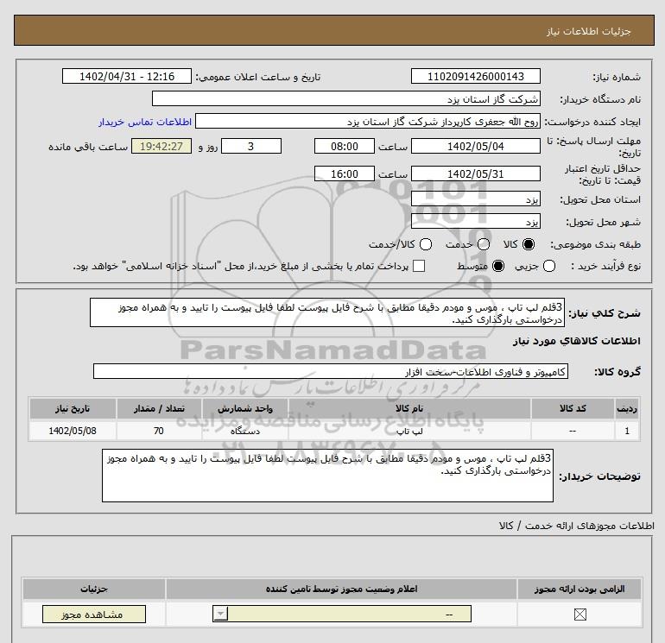Click the unit cell دستگاه
The height and width of the screenshot is (643, 665).
tap(244, 431)
